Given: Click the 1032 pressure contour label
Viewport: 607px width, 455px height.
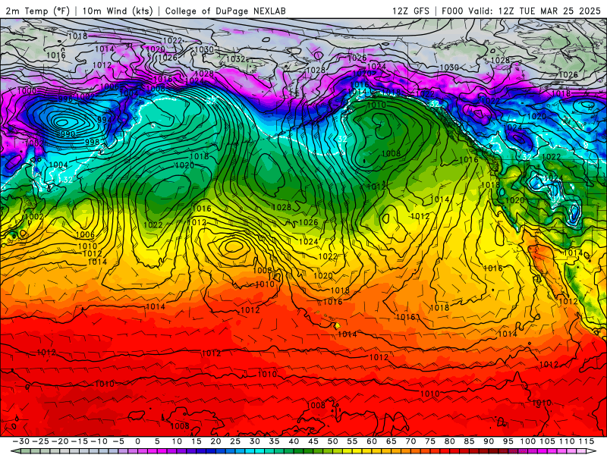Looking at the screenshot, I should (x=236, y=59).
